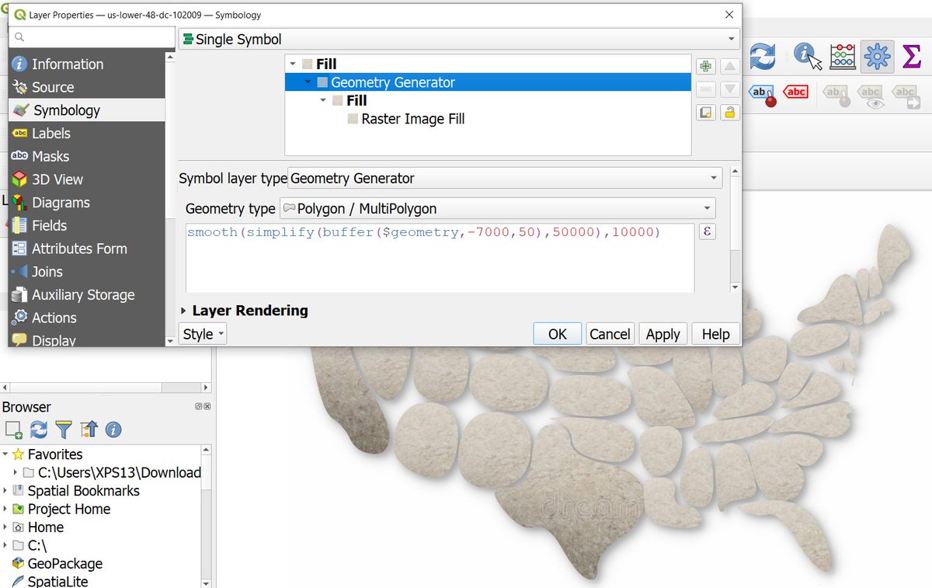Toggle the yellow lock on symbol layer colors
Screen dimensions: 932x588
tap(729, 112)
